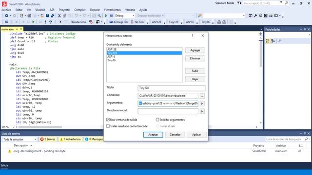
Task: Open the editor zoom 100 % dropdown
Action: coord(13,127)
